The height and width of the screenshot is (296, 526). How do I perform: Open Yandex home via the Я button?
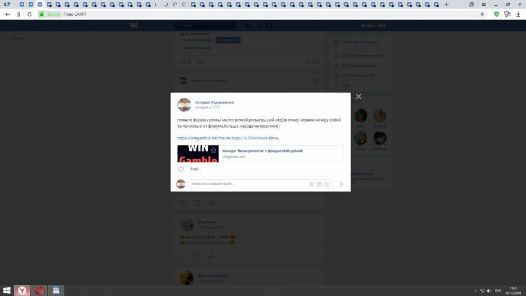(19, 14)
